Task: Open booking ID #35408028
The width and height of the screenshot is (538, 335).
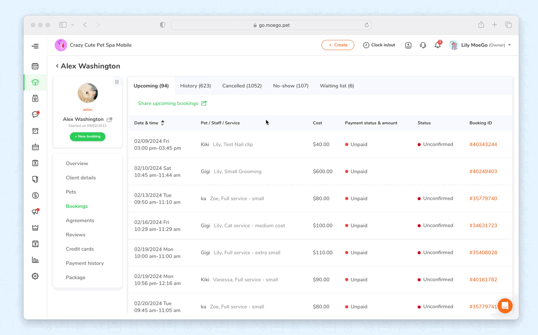Action: (483, 253)
